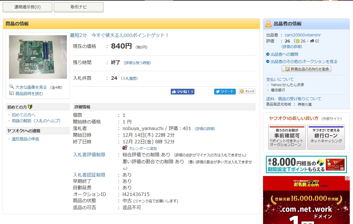The width and height of the screenshot is (353, 224).
Task: Open 出品者への質問 link
Action: (284, 54)
